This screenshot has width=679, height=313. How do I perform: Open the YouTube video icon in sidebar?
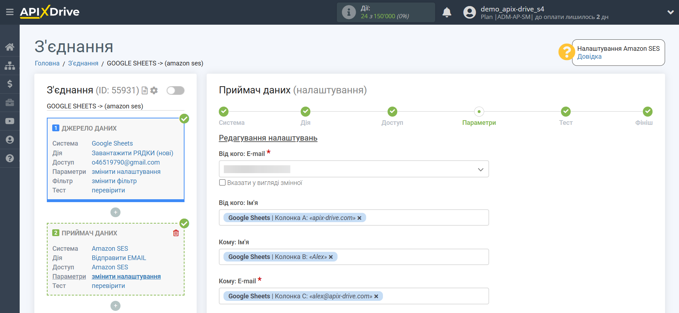[x=10, y=121]
